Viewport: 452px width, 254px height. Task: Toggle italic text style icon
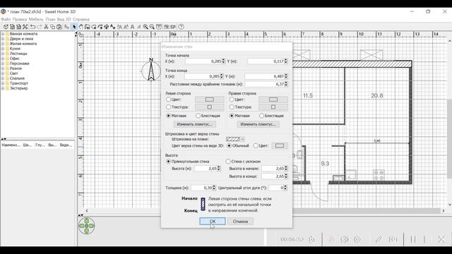pos(139,27)
